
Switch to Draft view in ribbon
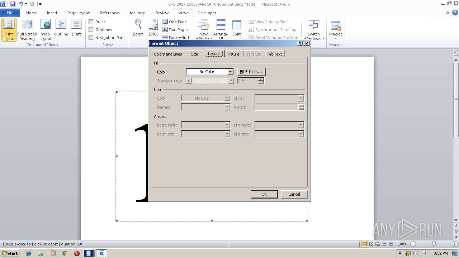76,28
